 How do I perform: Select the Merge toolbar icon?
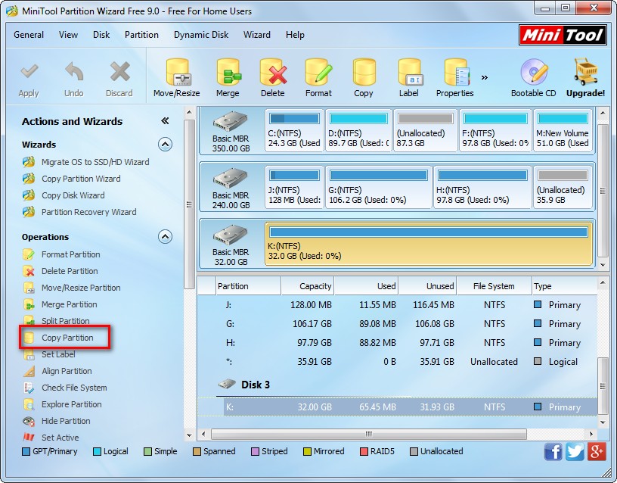click(228, 72)
